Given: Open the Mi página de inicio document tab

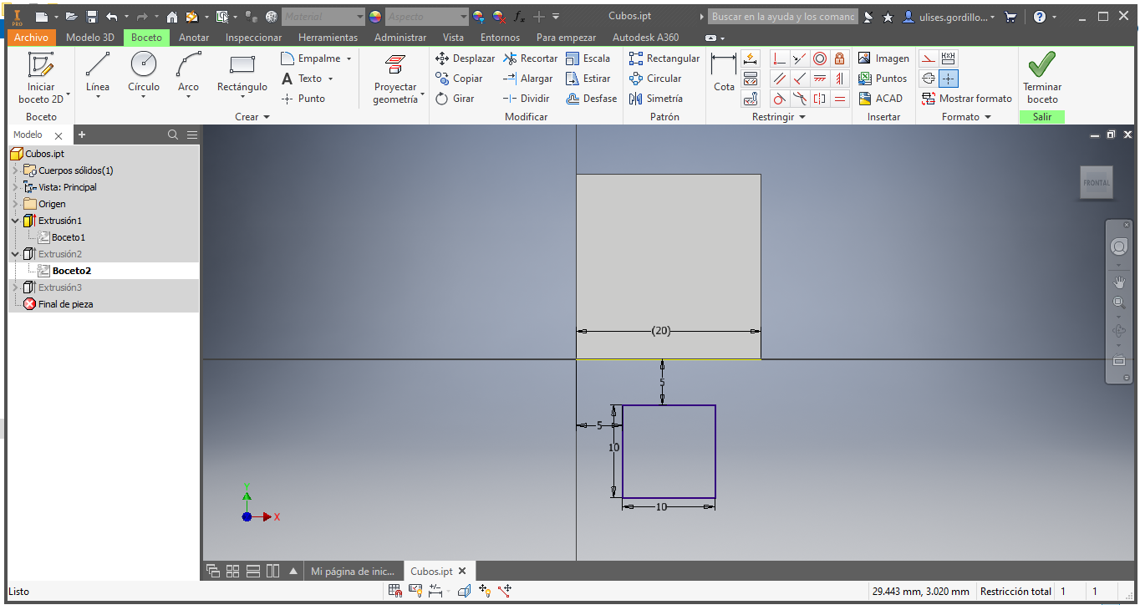Looking at the screenshot, I should click(x=352, y=572).
